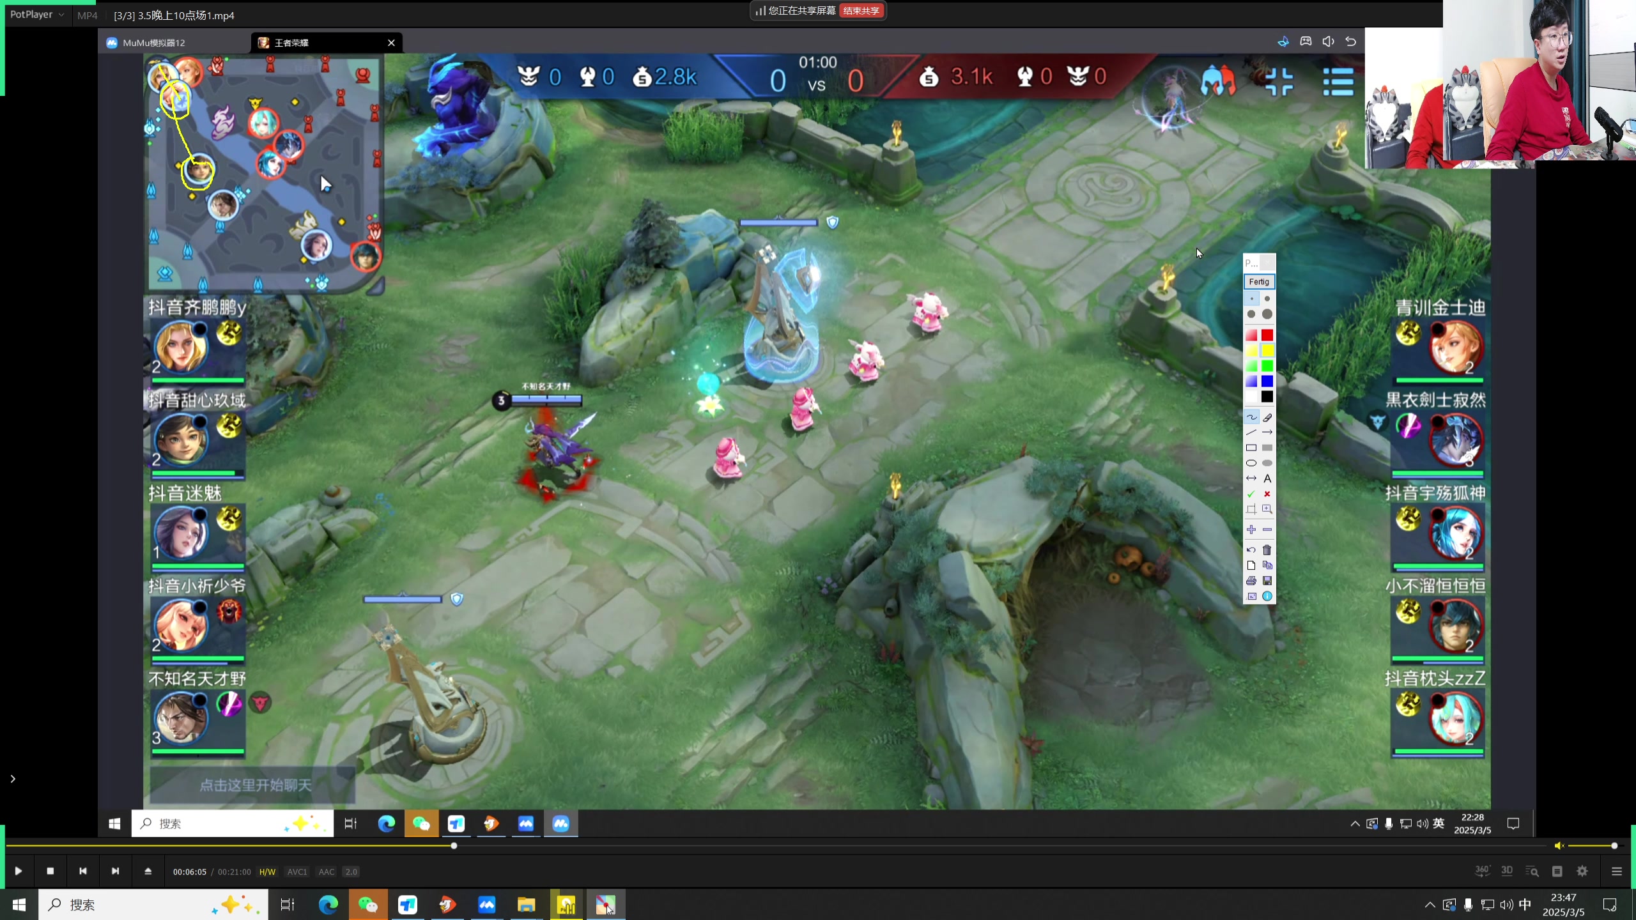This screenshot has height=920, width=1636.
Task: Select the largest pen size dot
Action: [1267, 314]
